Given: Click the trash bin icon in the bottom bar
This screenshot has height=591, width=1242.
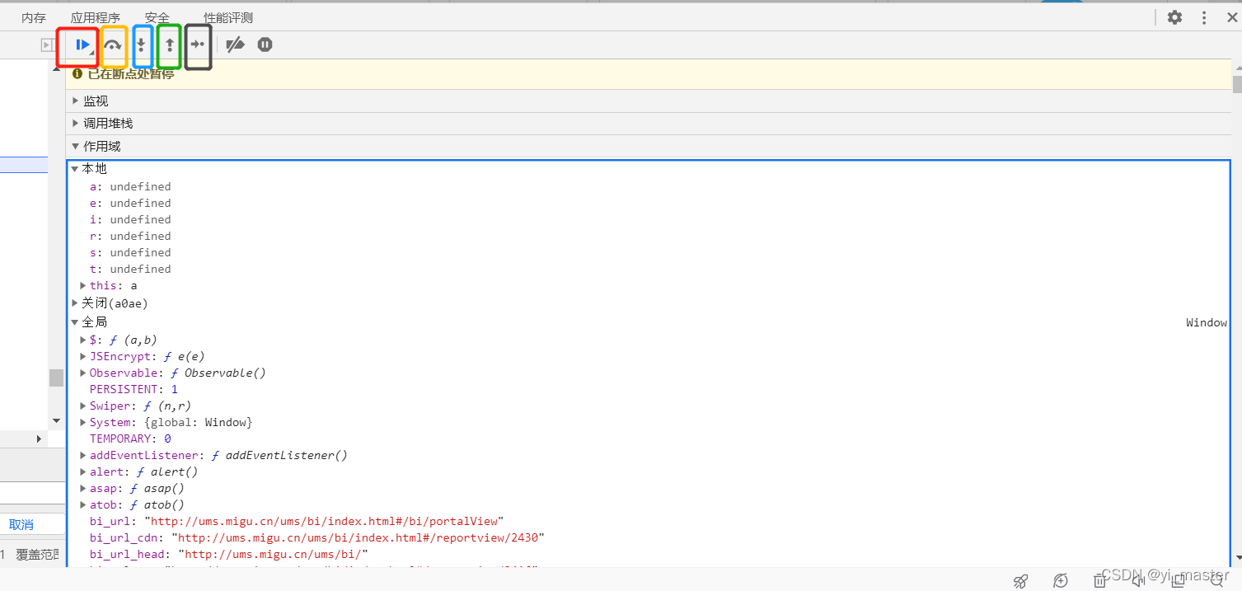Looking at the screenshot, I should pyautogui.click(x=1099, y=581).
